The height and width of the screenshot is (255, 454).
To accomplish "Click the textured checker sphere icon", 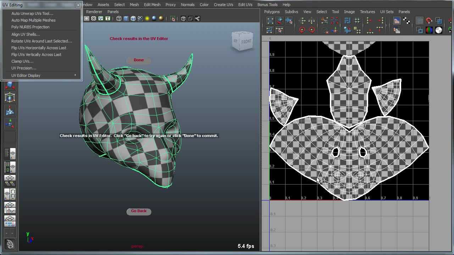I will pos(140,18).
